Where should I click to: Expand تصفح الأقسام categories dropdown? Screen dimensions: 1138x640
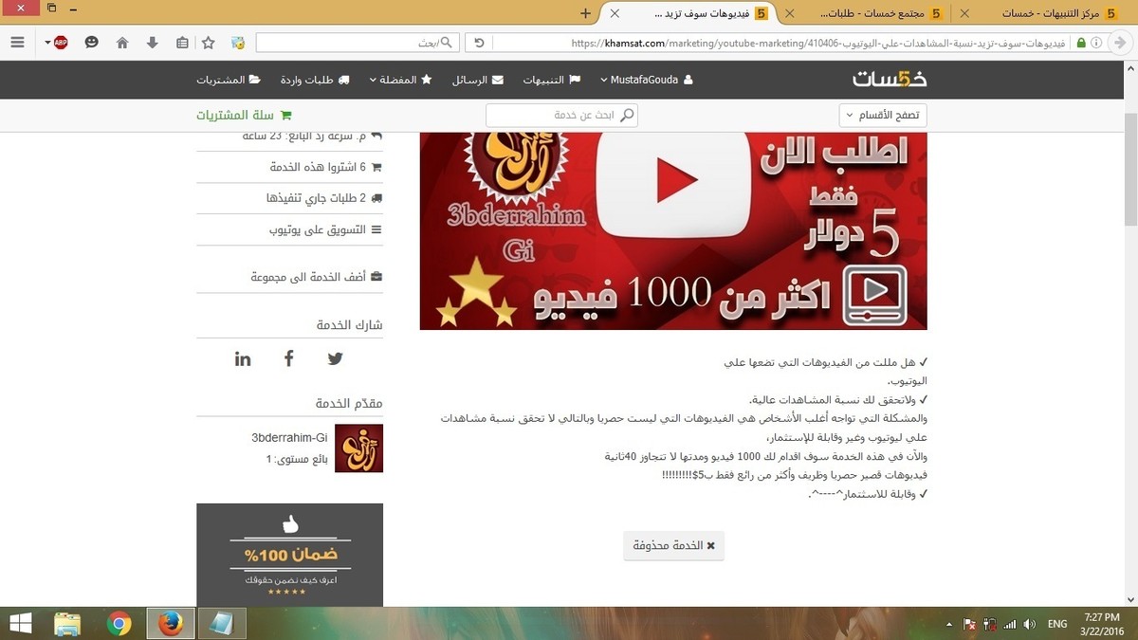click(883, 115)
